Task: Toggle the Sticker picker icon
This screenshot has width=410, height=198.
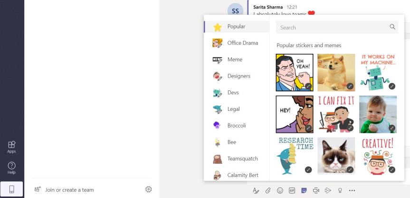Action: click(304, 190)
